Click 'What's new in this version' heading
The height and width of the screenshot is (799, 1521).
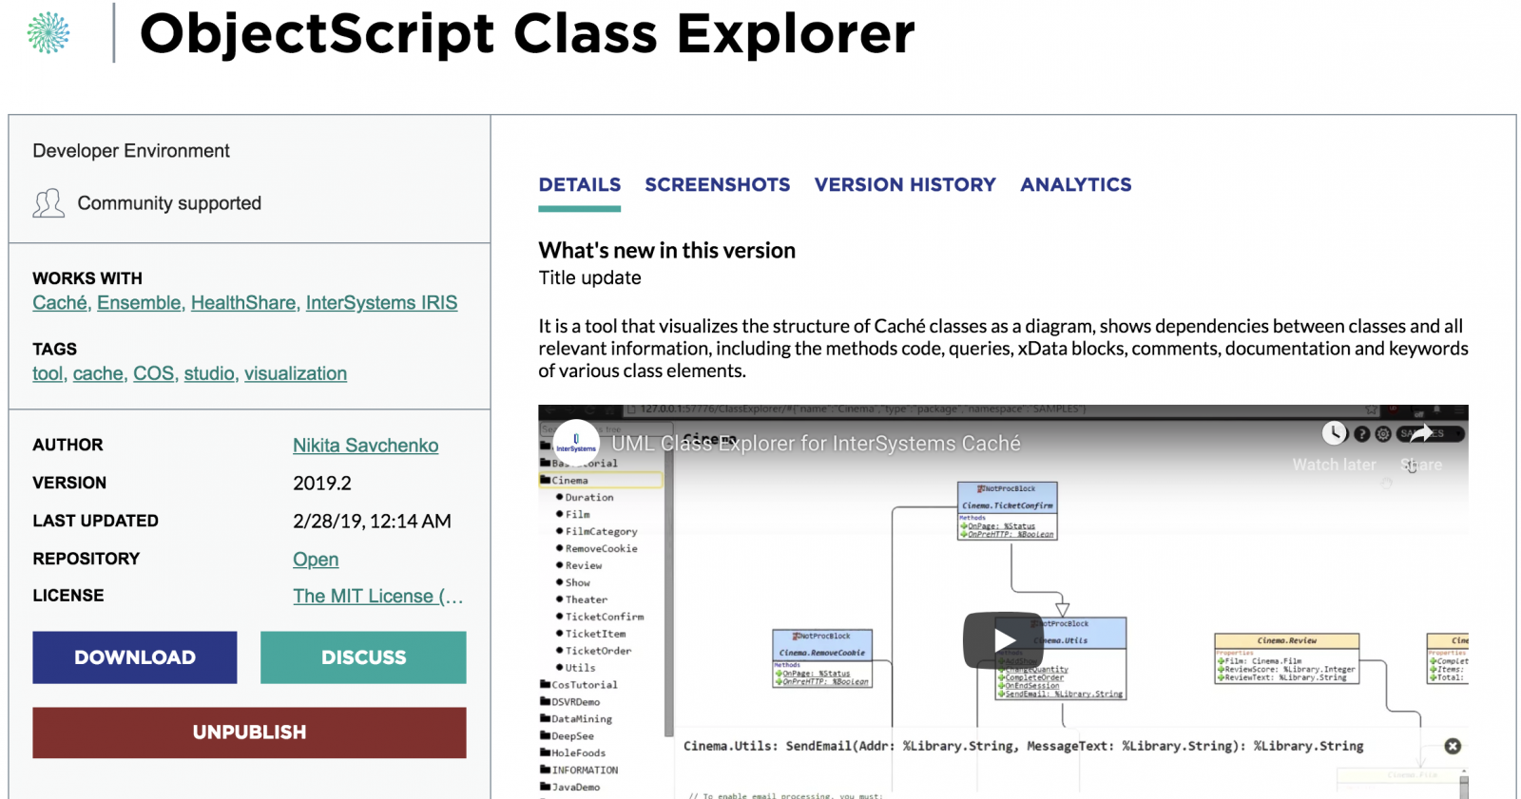coord(667,250)
